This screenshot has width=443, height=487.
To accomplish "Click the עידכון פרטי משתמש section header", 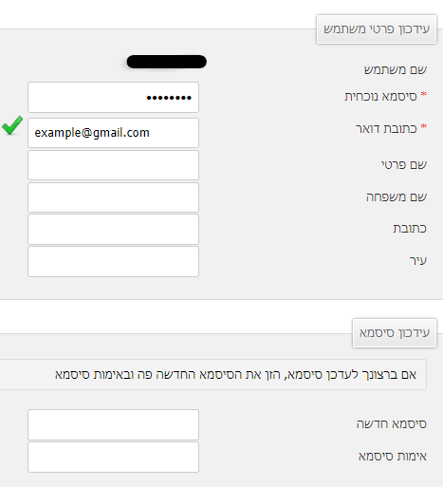I will pos(377,29).
